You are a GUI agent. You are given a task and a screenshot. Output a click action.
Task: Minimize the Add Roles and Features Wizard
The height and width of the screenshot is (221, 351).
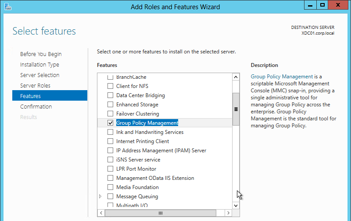[310, 5]
